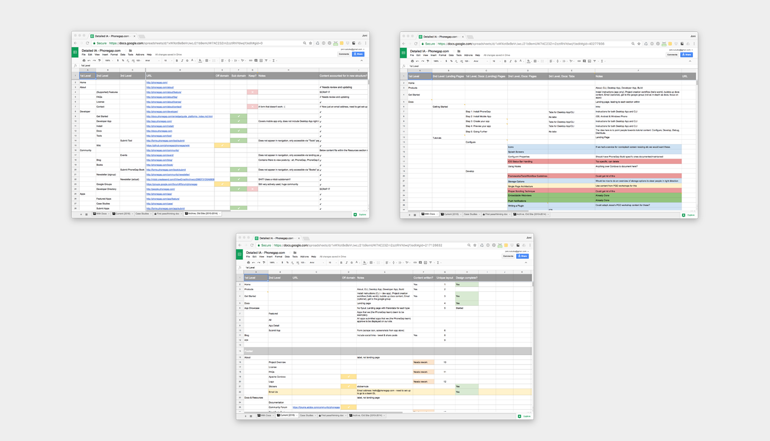
Task: Open Borders dropdown in Current (2016) window
Action: (372, 263)
